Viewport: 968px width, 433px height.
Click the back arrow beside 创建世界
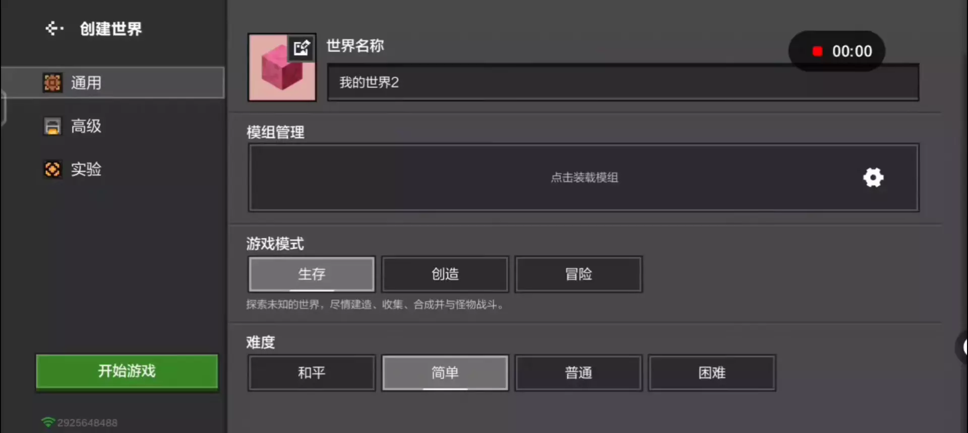54,28
